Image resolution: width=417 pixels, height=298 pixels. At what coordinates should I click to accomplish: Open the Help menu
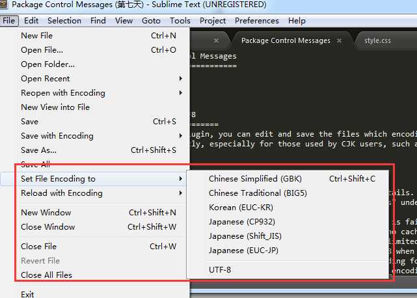coord(297,21)
